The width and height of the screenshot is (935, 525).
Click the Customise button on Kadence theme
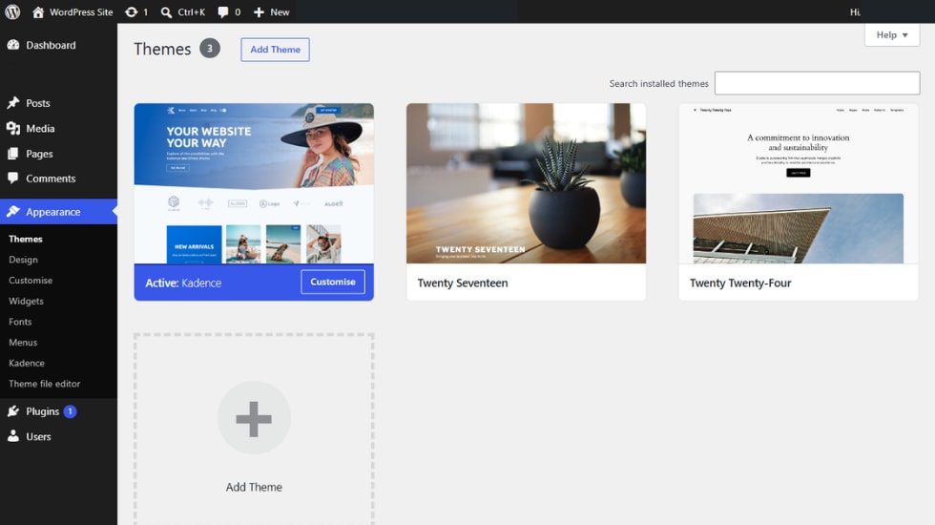[333, 282]
